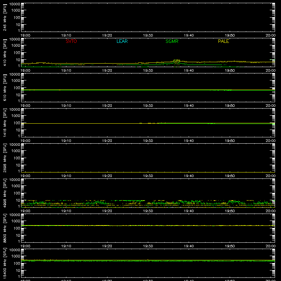Select the '15400 MHz [SFU]' axis title

coord(5,263)
